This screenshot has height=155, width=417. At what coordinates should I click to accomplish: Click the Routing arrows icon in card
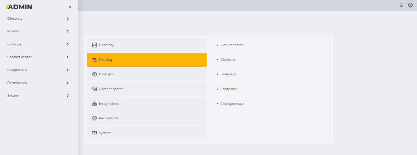point(95,60)
